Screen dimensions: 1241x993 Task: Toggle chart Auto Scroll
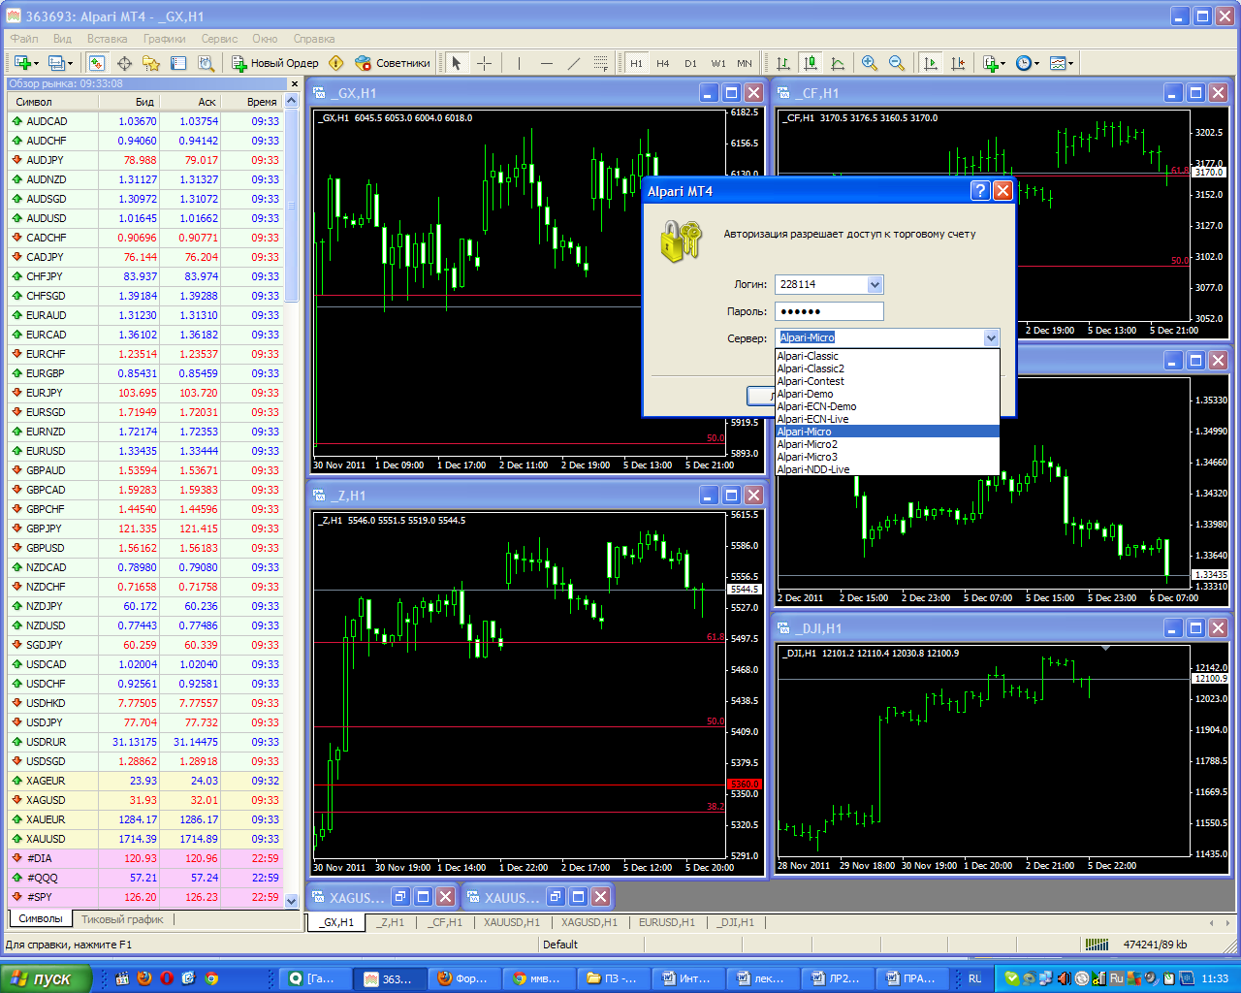931,63
